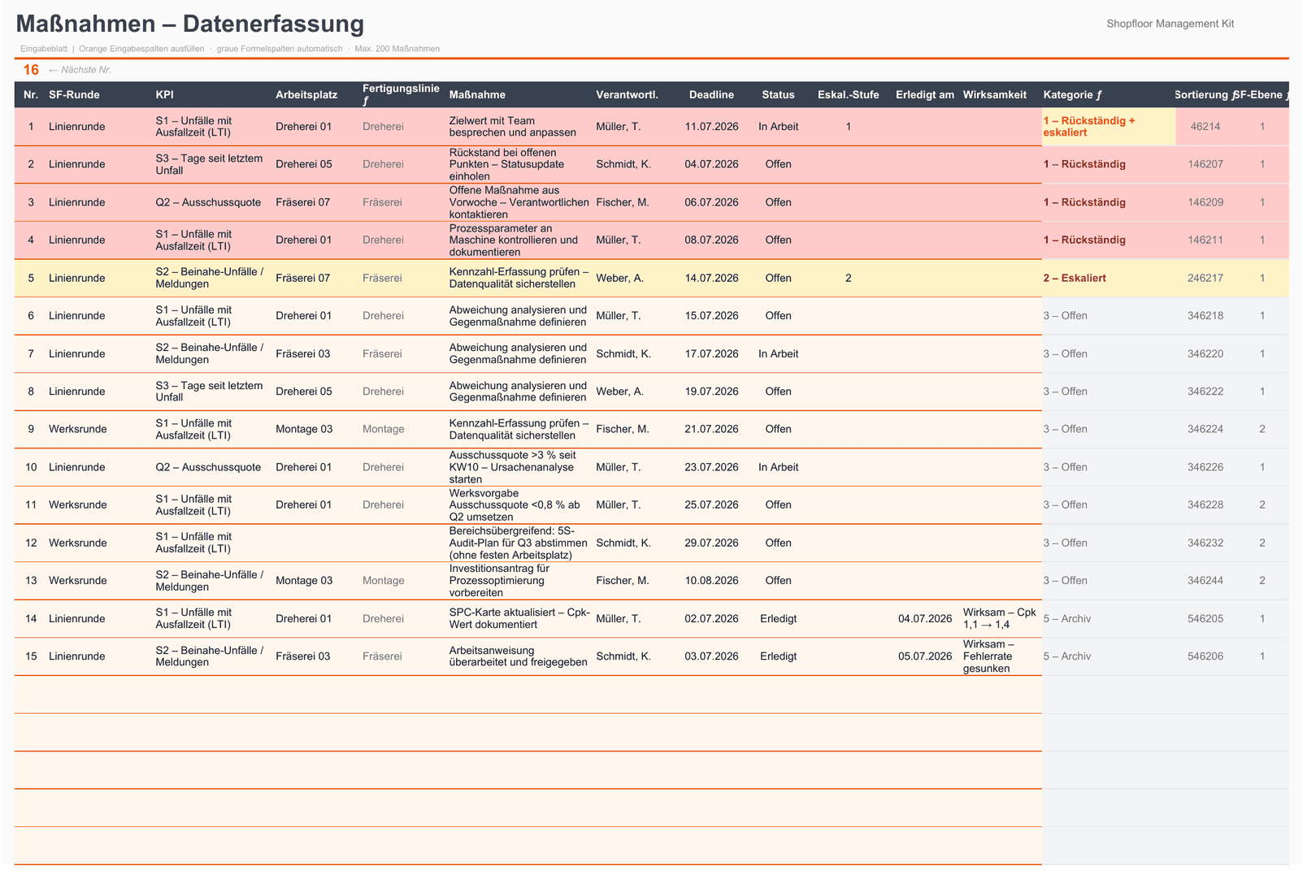
Task: Select the deadline cell '23.07.2026'
Action: pos(712,467)
